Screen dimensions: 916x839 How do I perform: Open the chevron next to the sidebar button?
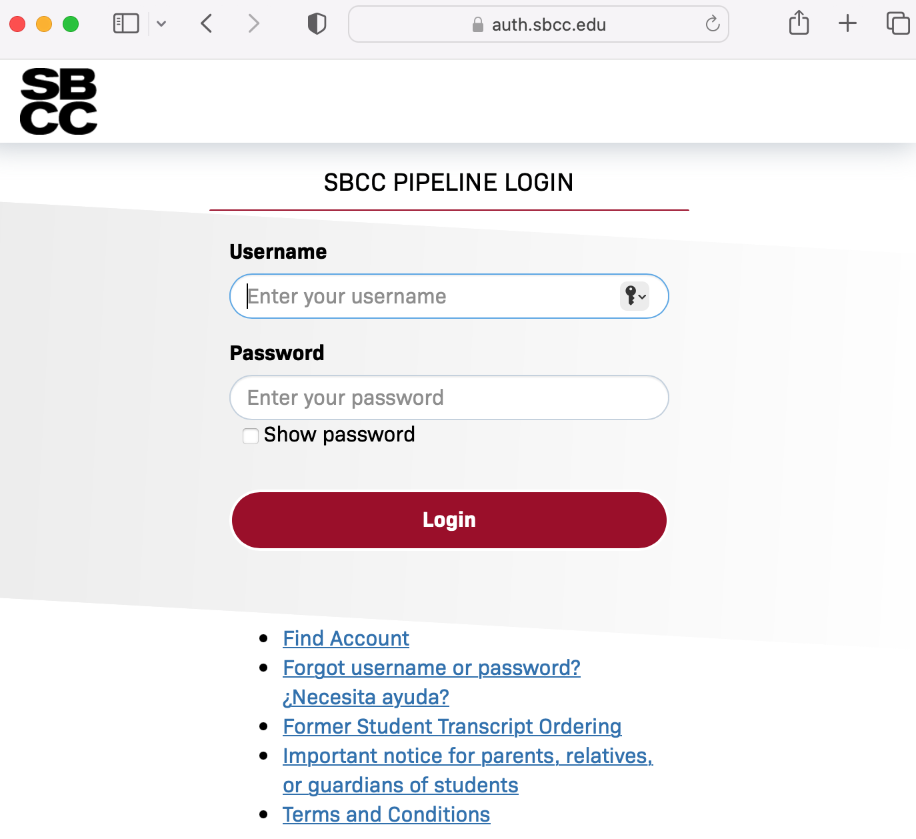161,23
